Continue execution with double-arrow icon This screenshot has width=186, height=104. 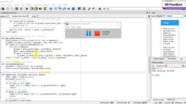[x=69, y=9]
